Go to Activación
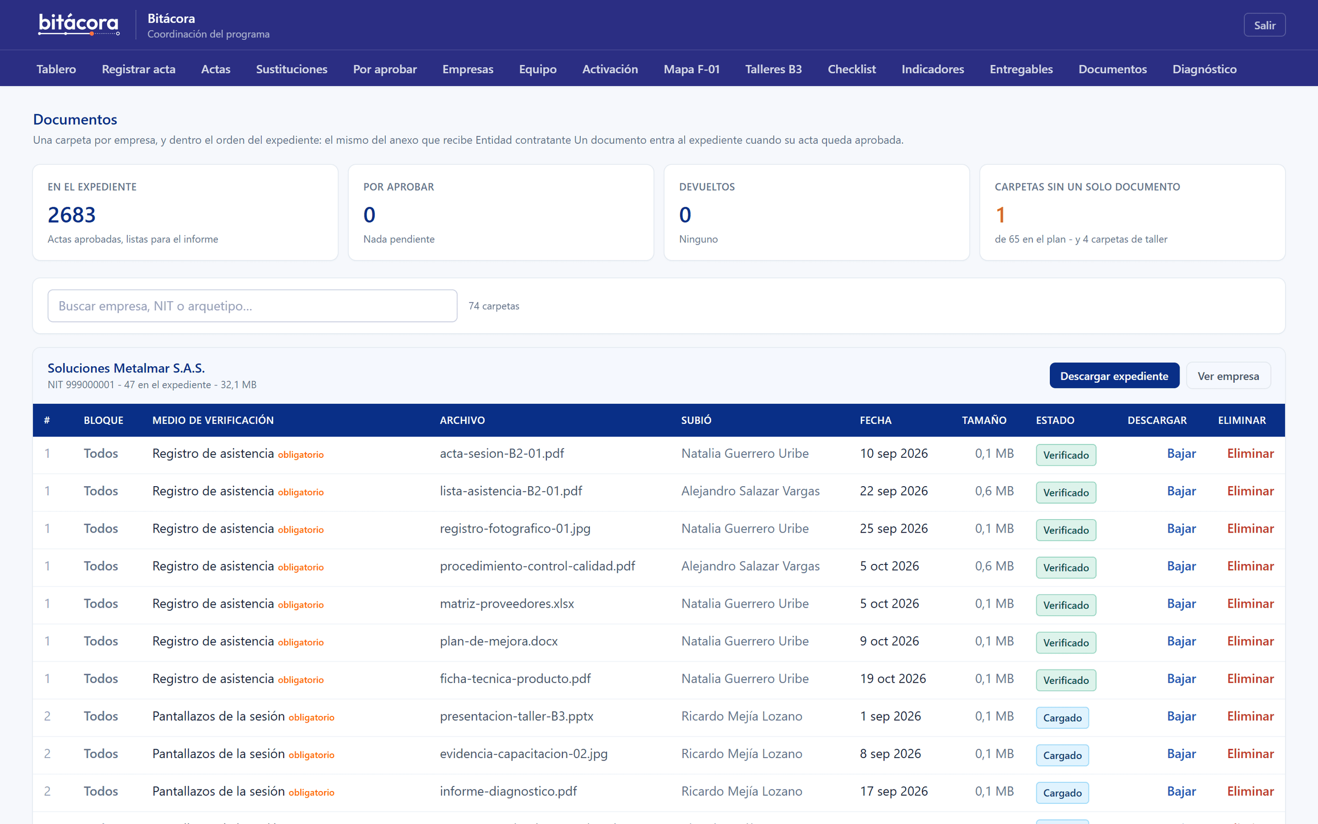Image resolution: width=1318 pixels, height=824 pixels. (x=610, y=69)
